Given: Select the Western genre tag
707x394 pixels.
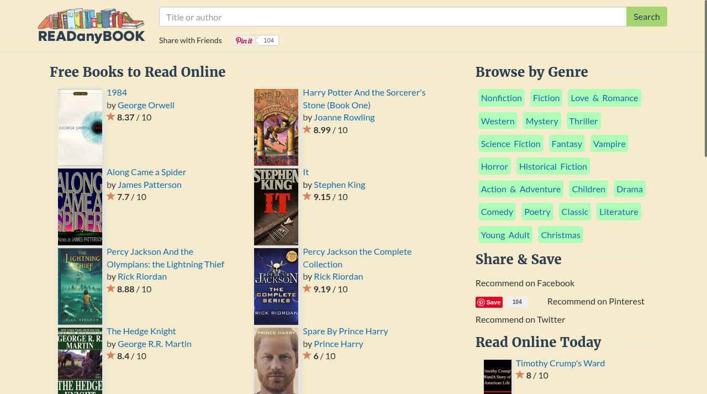Looking at the screenshot, I should point(498,121).
